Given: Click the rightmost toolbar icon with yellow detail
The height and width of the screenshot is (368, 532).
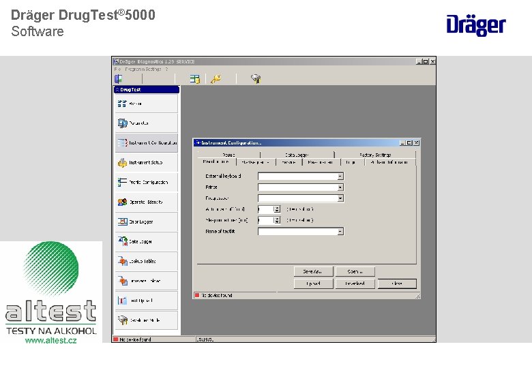Looking at the screenshot, I should [x=256, y=79].
